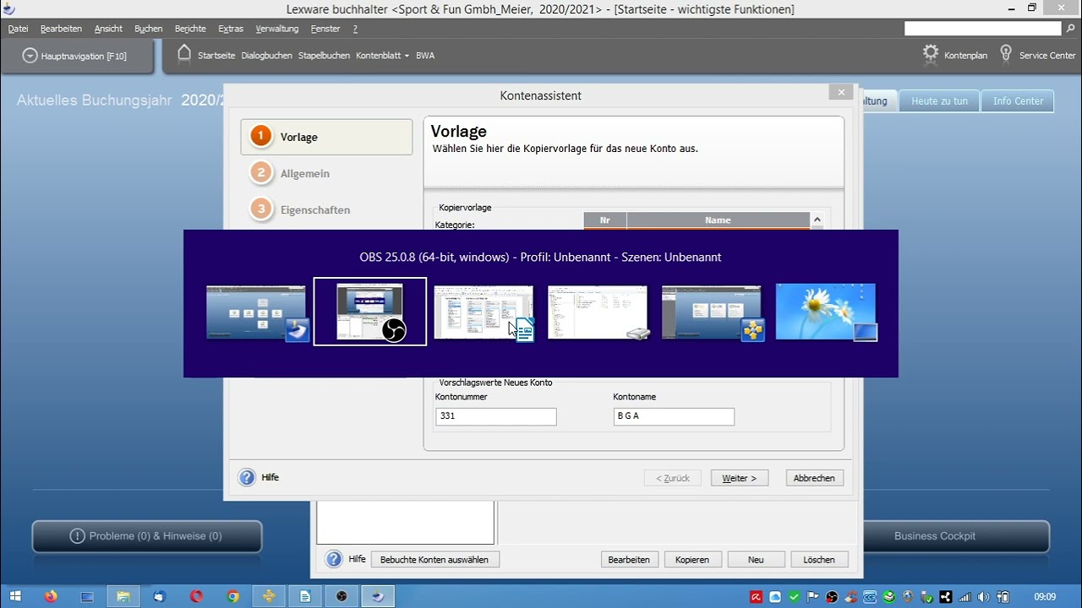Sort the Kopiervorlage table by Name column
Viewport: 1082px width, 608px height.
point(718,220)
